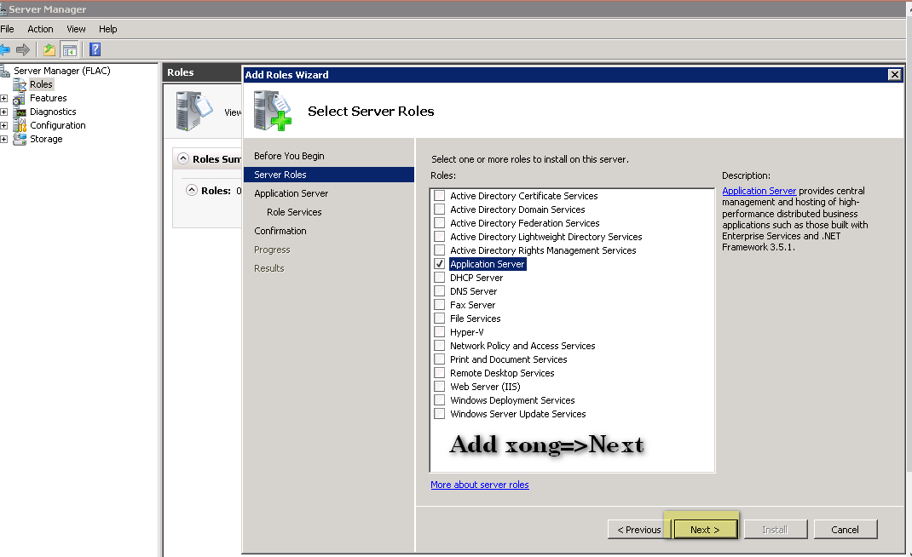Go to Application Server wizard step
Screen dimensions: 912x557
click(291, 193)
